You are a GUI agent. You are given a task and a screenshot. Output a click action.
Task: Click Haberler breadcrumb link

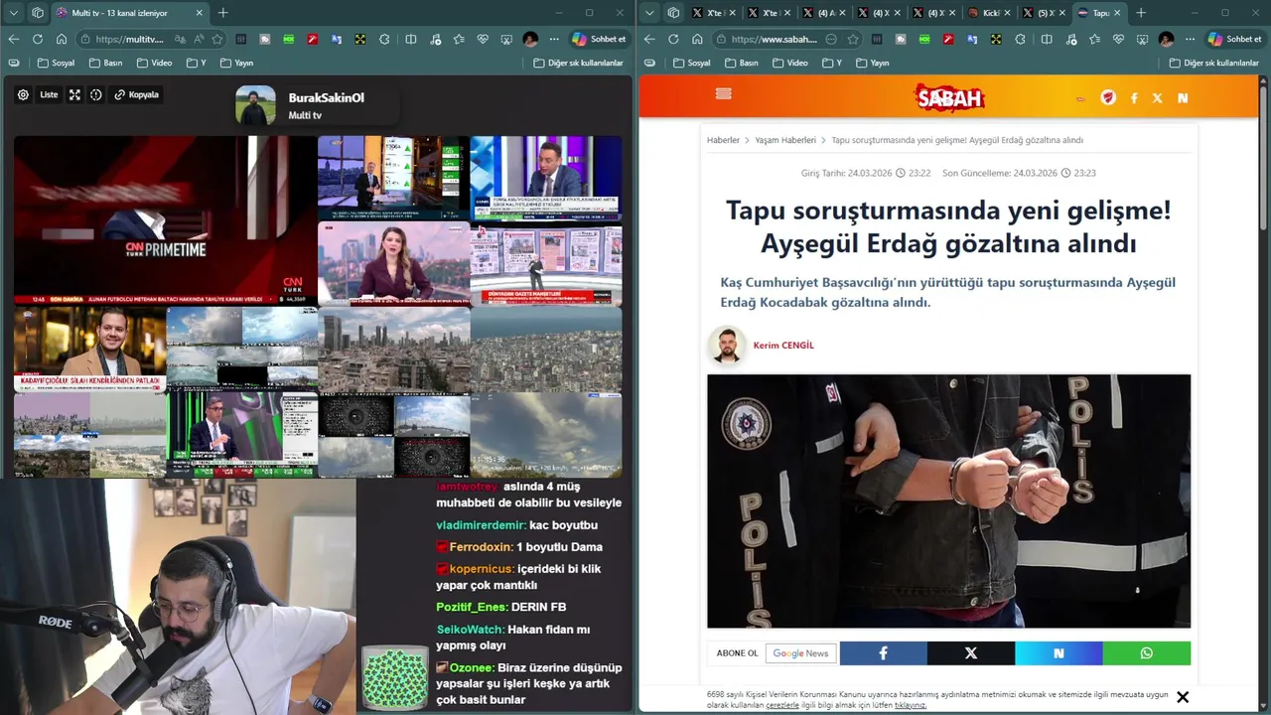[x=723, y=140]
